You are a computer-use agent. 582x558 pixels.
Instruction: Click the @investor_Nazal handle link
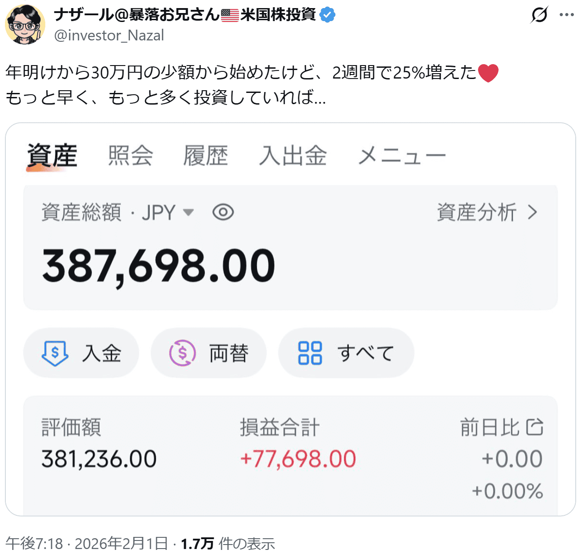click(109, 35)
